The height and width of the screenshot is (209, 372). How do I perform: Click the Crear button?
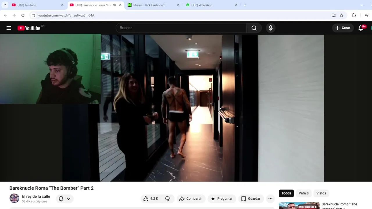[x=342, y=28]
